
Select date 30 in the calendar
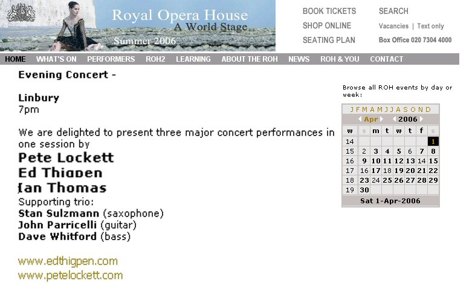[x=364, y=190]
